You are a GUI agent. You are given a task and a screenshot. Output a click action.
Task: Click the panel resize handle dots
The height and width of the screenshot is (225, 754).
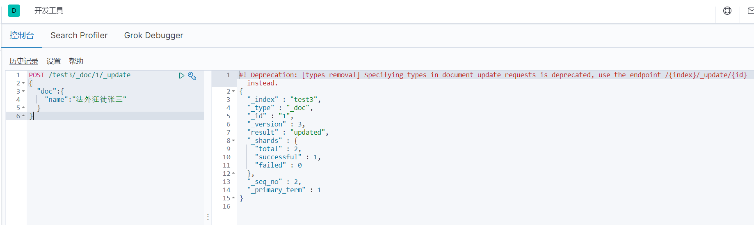click(208, 217)
